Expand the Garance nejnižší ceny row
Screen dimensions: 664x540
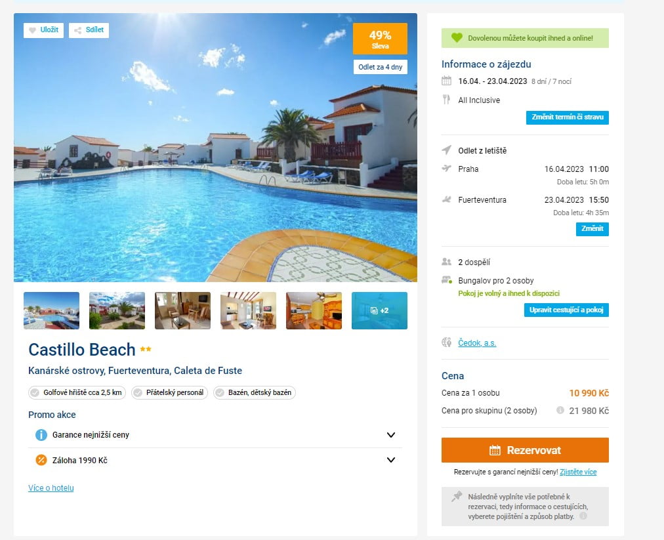coord(215,435)
